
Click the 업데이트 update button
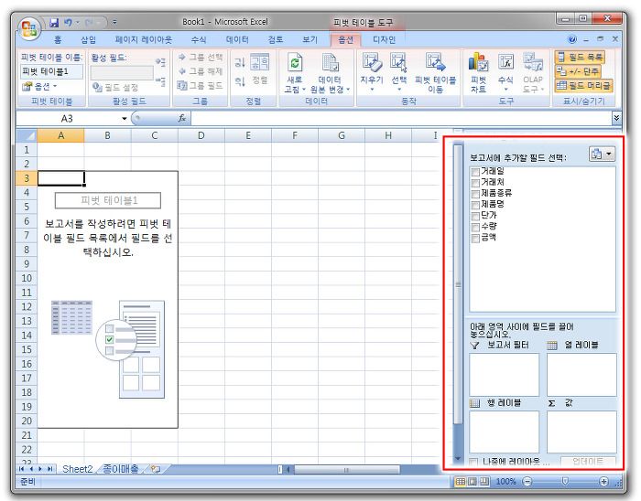(x=588, y=462)
